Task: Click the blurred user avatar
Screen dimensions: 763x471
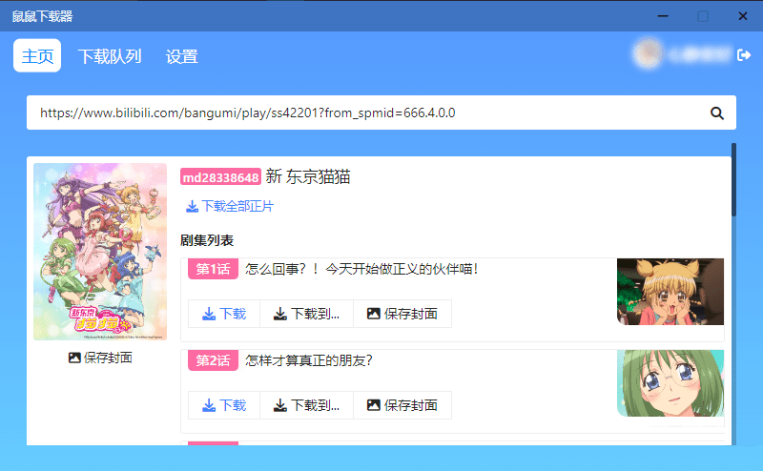Action: (x=648, y=54)
